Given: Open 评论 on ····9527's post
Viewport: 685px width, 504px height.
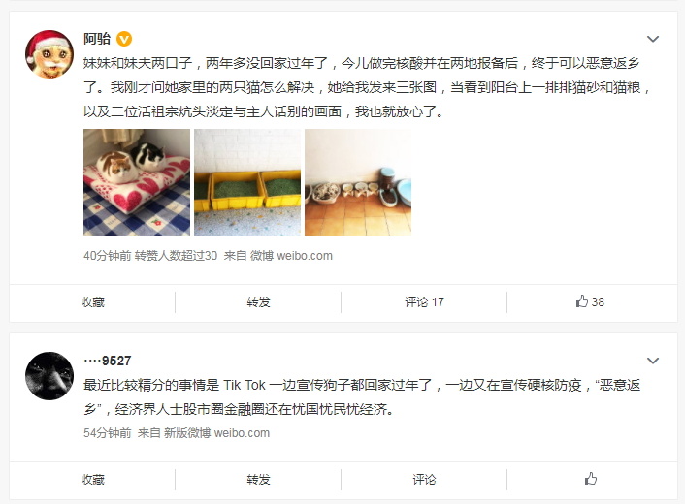Looking at the screenshot, I should [424, 479].
